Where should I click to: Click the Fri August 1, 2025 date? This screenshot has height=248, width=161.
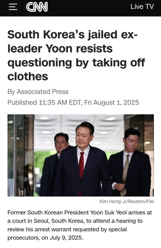[x=112, y=102]
